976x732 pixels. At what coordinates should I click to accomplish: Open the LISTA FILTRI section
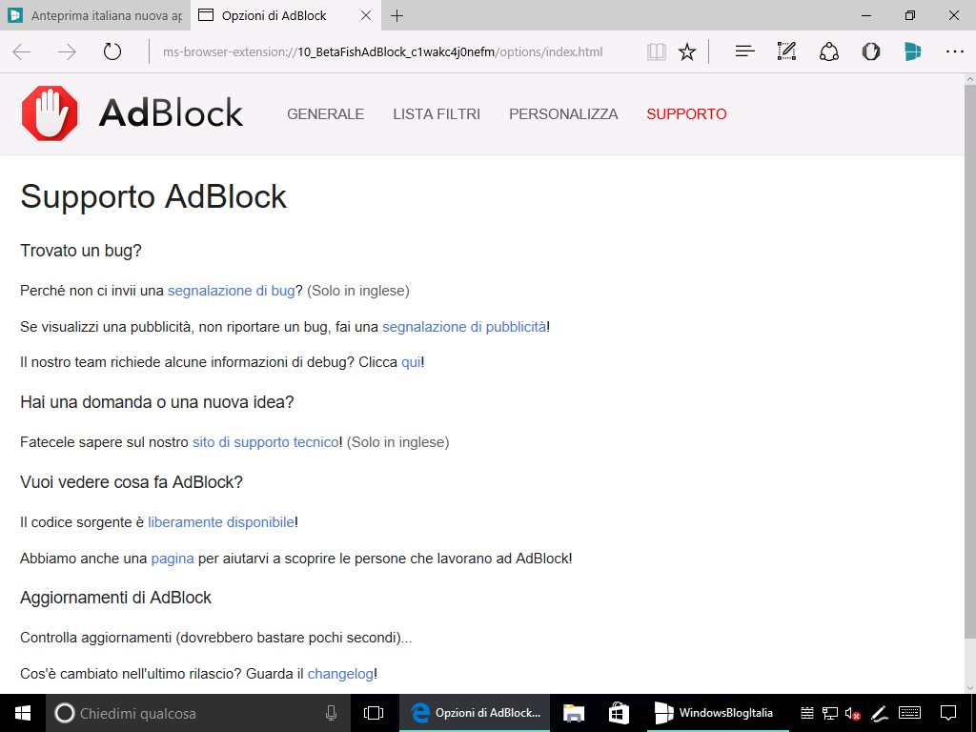pyautogui.click(x=437, y=114)
